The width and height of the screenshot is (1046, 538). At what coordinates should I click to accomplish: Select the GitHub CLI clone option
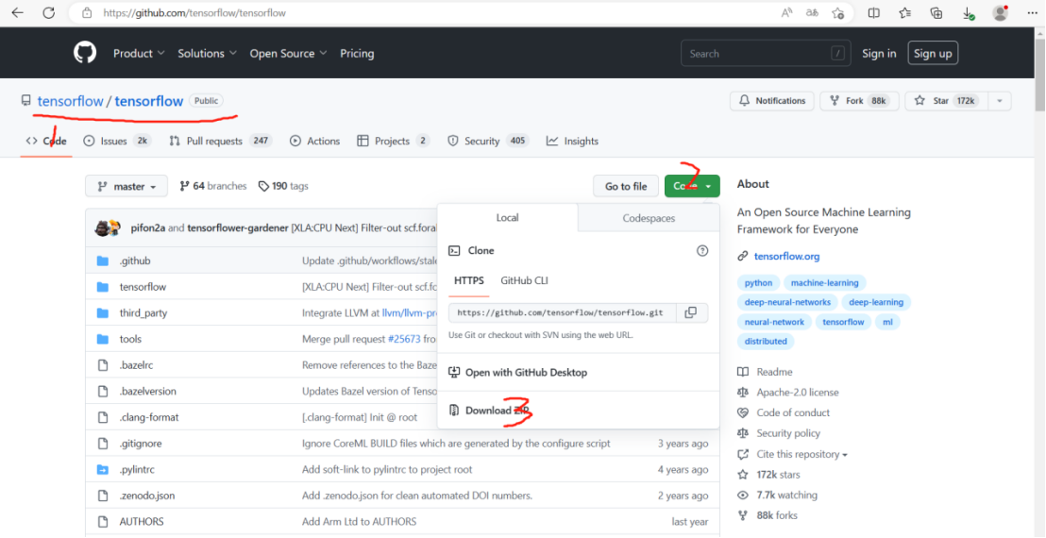pyautogui.click(x=524, y=280)
